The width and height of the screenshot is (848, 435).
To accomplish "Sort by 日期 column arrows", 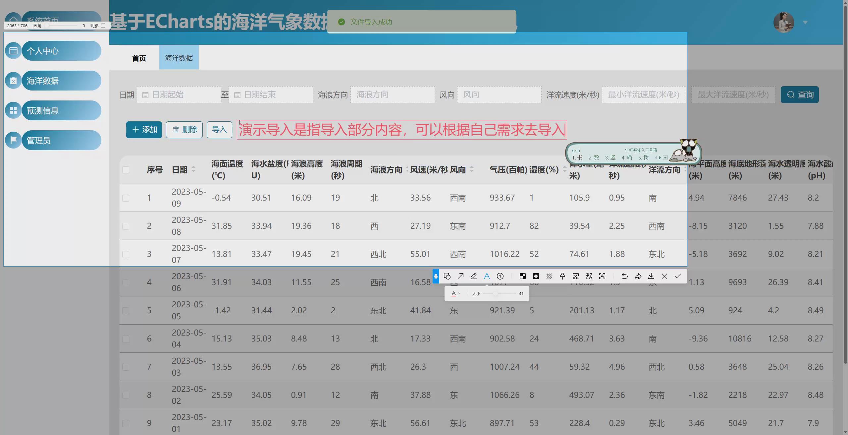I will coord(193,169).
